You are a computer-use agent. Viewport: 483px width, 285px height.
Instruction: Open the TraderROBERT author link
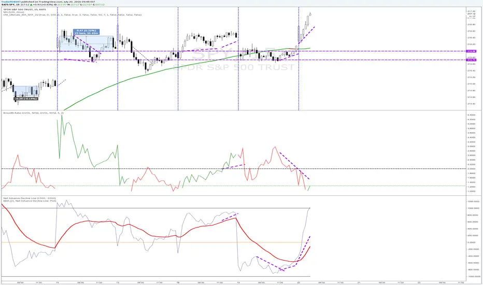pyautogui.click(x=11, y=2)
